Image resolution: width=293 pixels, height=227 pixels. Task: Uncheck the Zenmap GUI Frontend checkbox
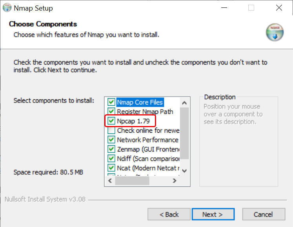point(111,149)
